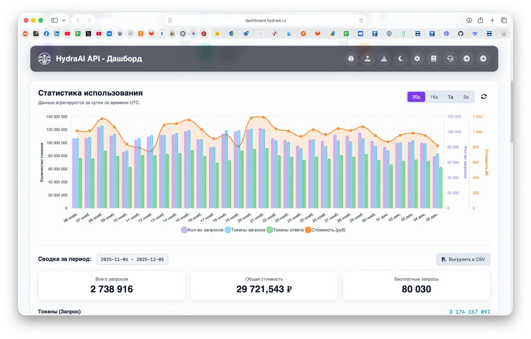Viewport: 531px width, 339px height.
Task: Click the download icon in dashboard header
Action: (x=384, y=59)
